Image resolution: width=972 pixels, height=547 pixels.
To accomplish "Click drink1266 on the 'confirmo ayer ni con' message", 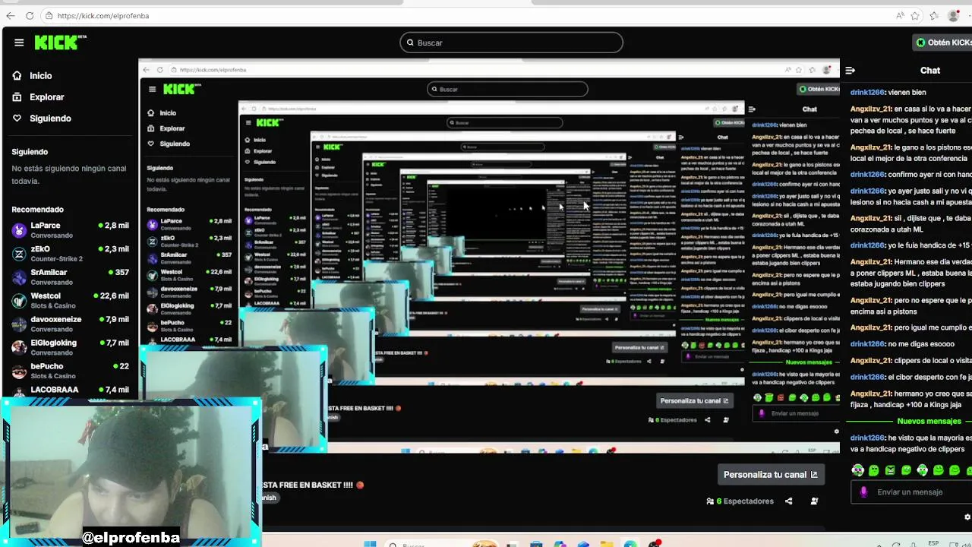I will click(867, 174).
